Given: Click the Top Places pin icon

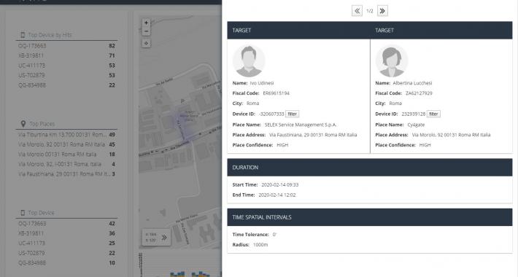Looking at the screenshot, I should coord(23,124).
